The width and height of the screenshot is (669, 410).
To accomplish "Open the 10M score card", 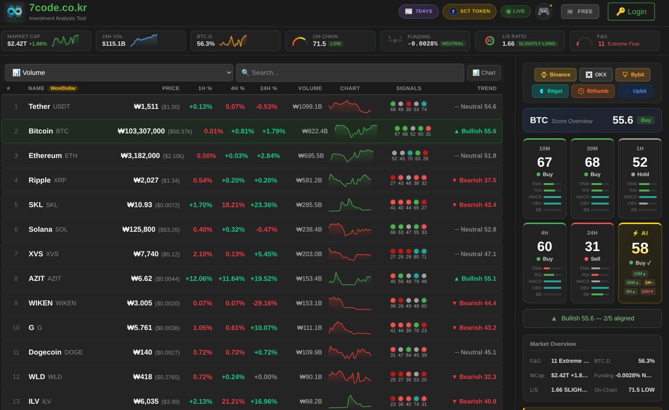I will pyautogui.click(x=545, y=178).
